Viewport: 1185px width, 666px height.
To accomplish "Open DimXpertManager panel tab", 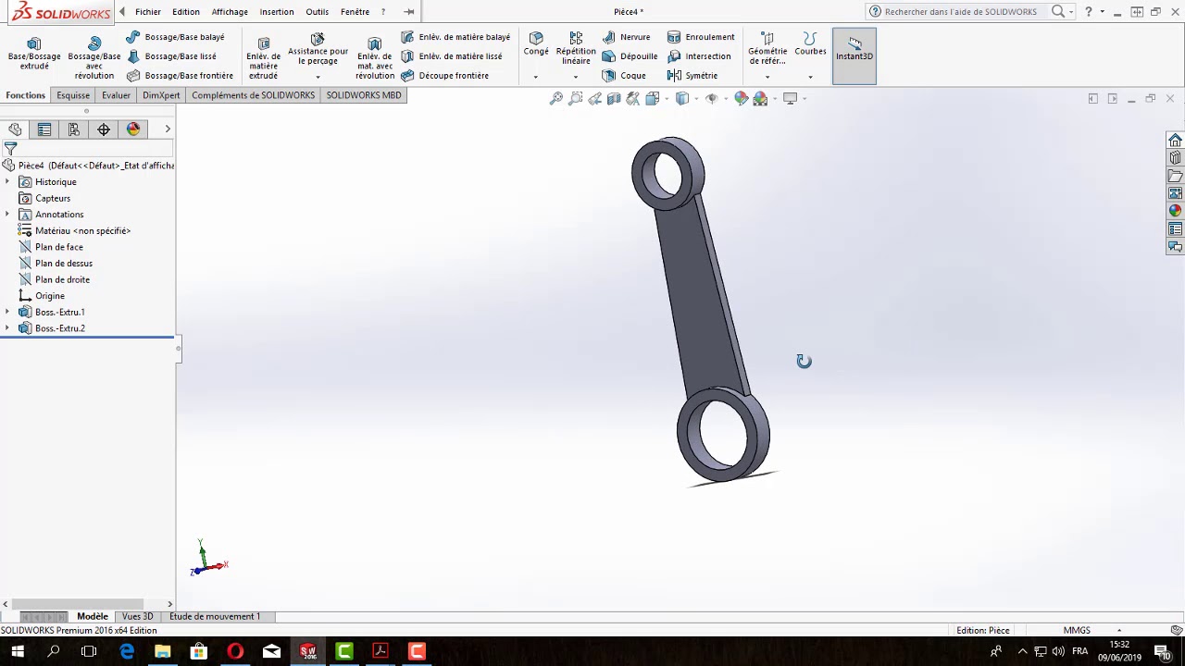I will tap(104, 129).
